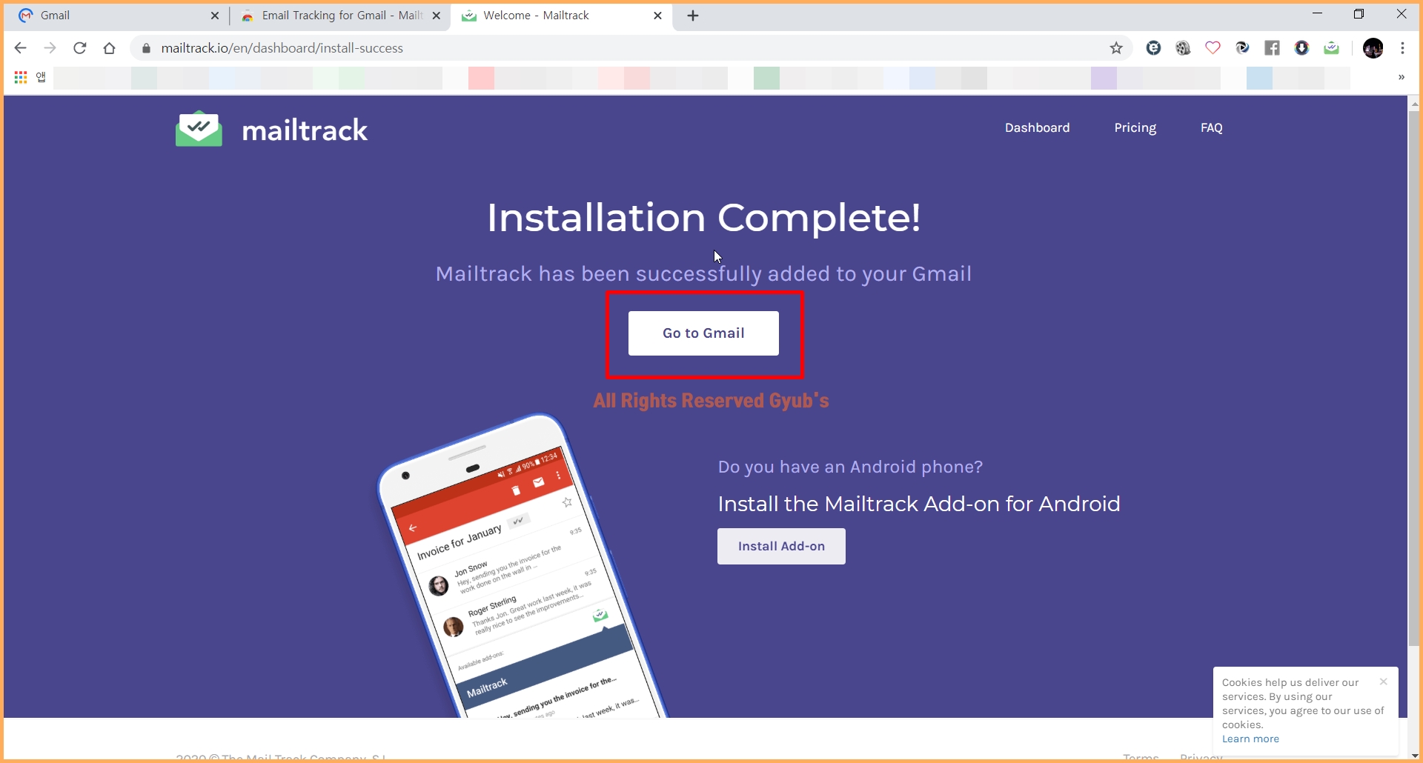Click the Installation Complete! heading
The height and width of the screenshot is (763, 1423).
(x=703, y=218)
